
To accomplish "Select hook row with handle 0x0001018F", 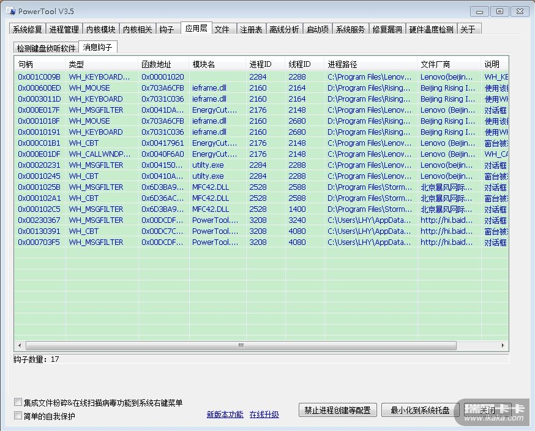I will [x=261, y=121].
